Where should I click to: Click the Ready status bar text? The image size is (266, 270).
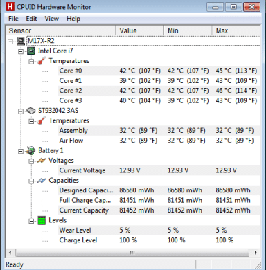15,264
